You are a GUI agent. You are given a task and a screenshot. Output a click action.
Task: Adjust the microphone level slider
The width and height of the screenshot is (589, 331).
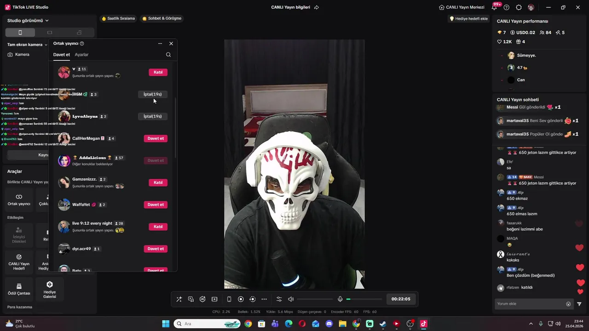364,299
